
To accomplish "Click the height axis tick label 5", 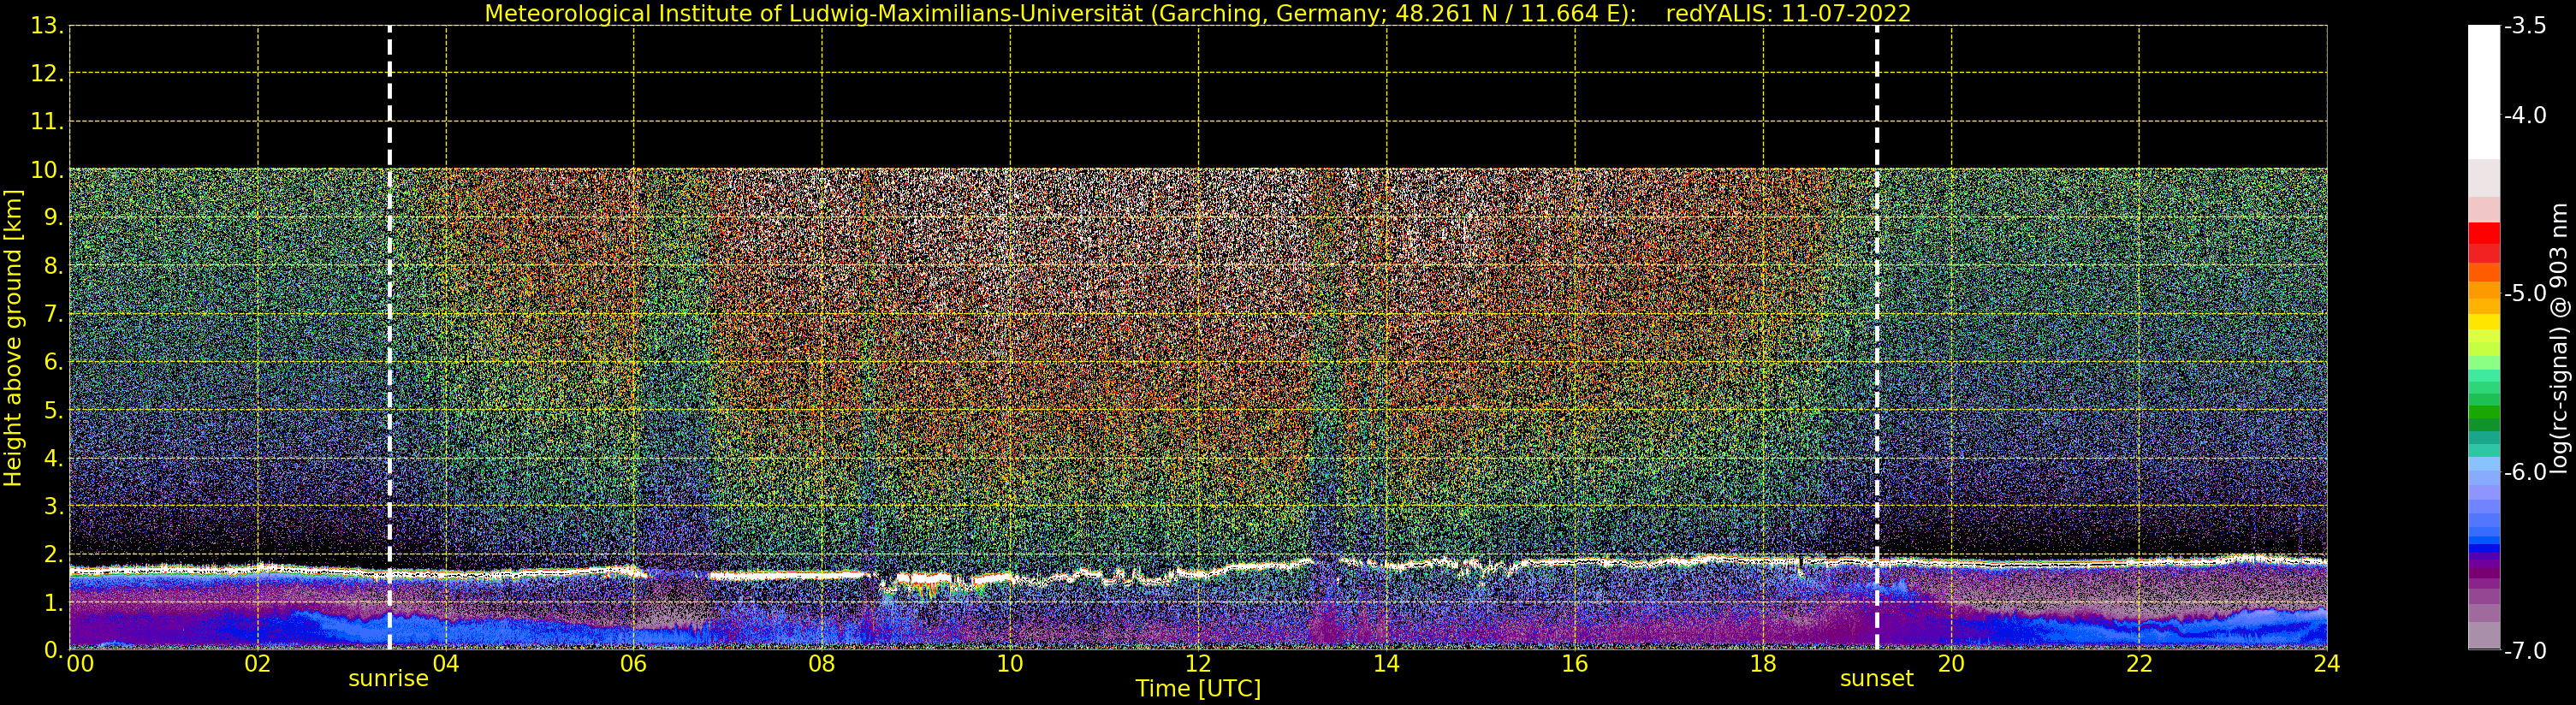I will pyautogui.click(x=53, y=410).
